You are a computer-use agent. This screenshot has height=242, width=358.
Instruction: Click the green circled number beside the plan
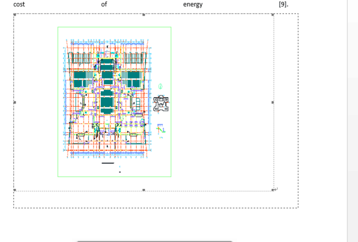pos(161,86)
